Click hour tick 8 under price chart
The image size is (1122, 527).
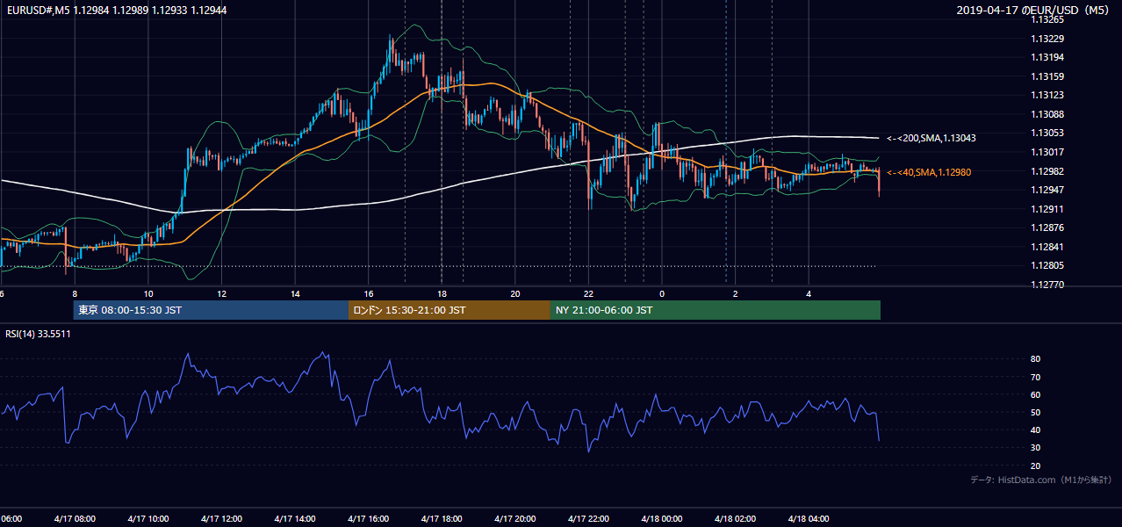75,293
